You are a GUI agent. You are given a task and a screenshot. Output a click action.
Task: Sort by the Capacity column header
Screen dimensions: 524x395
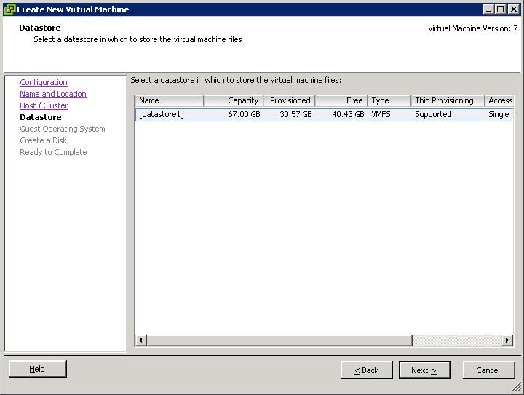[x=234, y=100]
